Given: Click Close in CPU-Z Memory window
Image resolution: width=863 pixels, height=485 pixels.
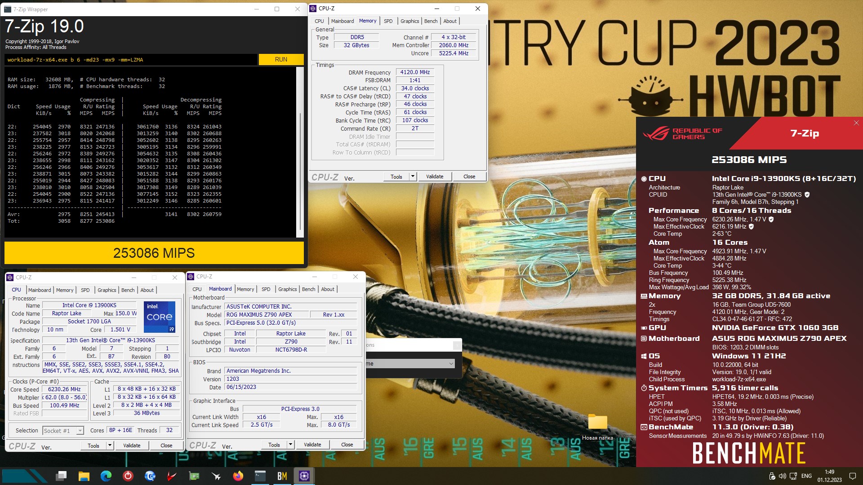Looking at the screenshot, I should pyautogui.click(x=469, y=176).
